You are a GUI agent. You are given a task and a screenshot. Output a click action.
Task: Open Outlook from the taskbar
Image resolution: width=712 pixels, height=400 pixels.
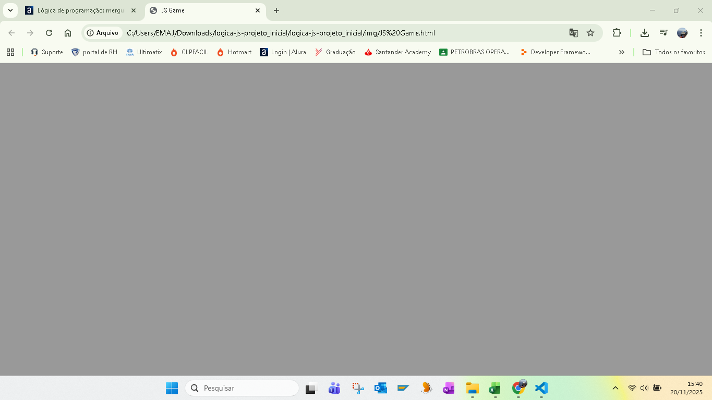380,388
